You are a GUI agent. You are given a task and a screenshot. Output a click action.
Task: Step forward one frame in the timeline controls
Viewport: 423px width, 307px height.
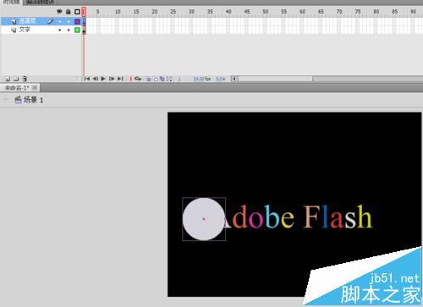[112, 79]
